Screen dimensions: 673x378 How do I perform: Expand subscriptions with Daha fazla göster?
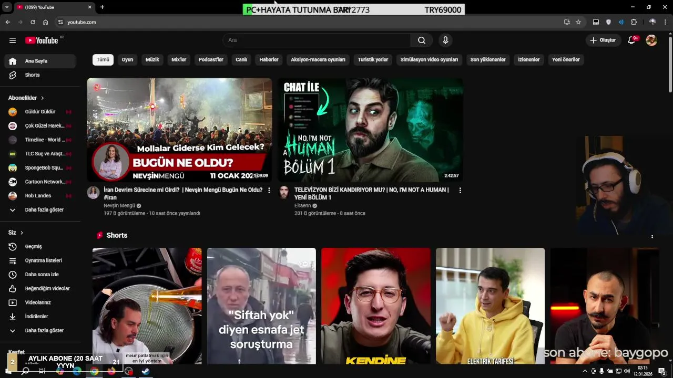40,210
